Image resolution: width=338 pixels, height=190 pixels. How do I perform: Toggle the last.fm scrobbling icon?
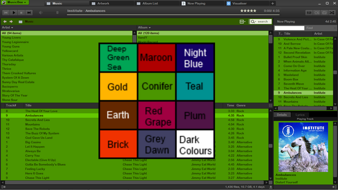[317, 13]
